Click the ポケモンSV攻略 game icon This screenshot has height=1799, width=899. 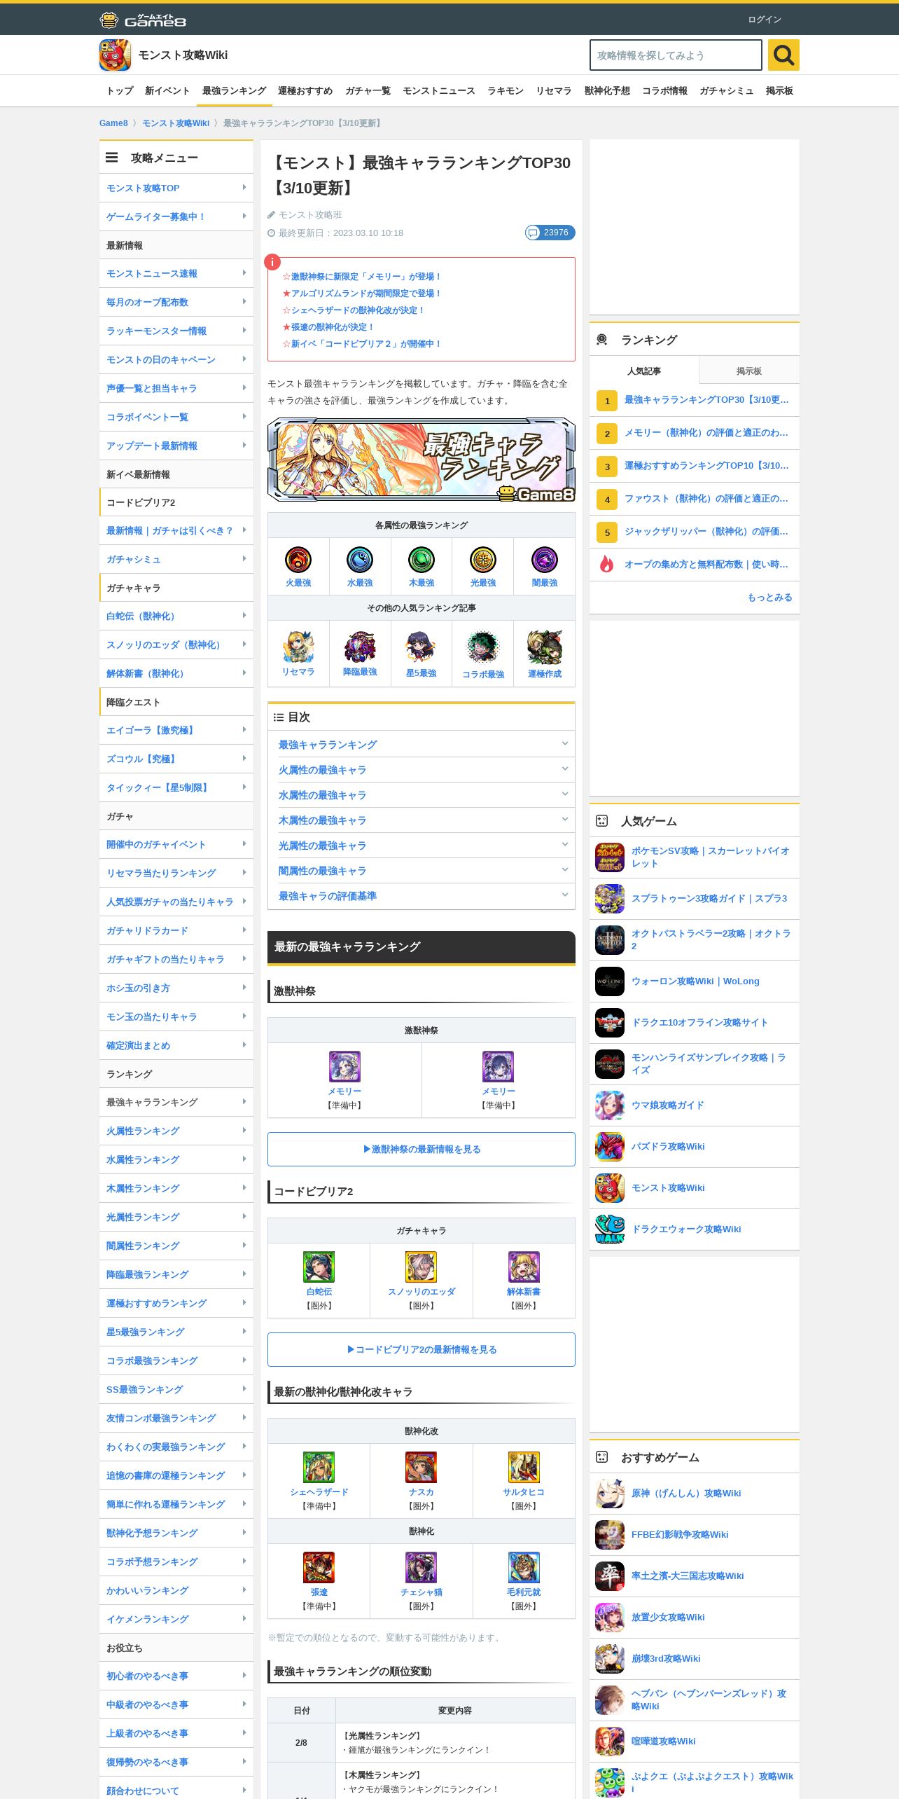coord(610,857)
